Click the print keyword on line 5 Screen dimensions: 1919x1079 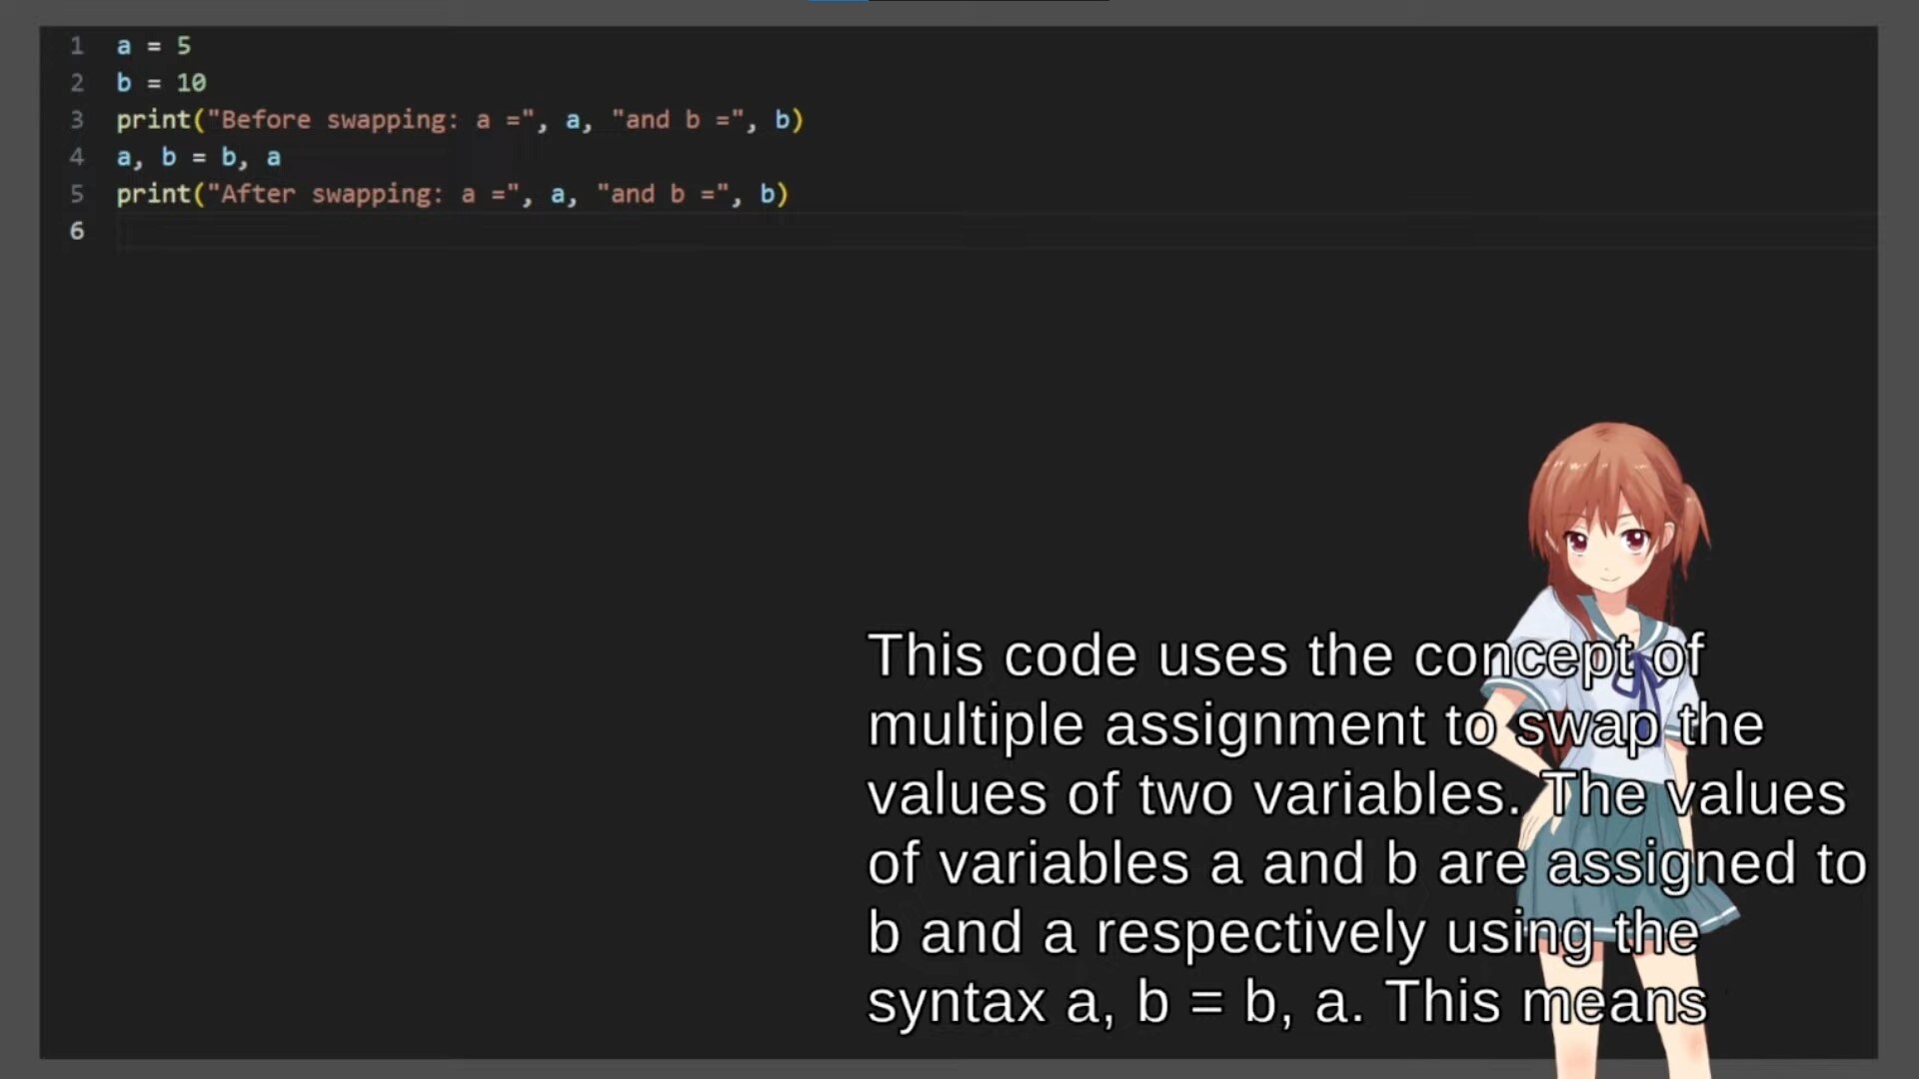(x=153, y=194)
